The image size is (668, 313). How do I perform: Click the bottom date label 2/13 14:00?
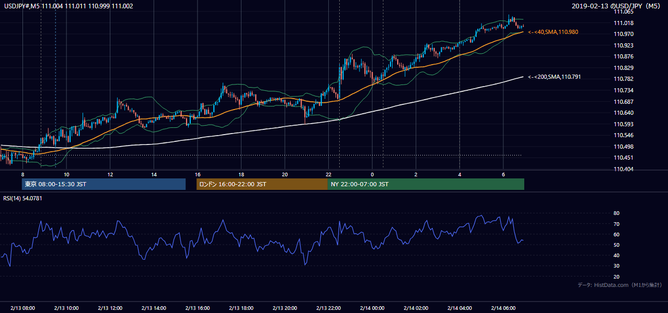[x=154, y=308]
